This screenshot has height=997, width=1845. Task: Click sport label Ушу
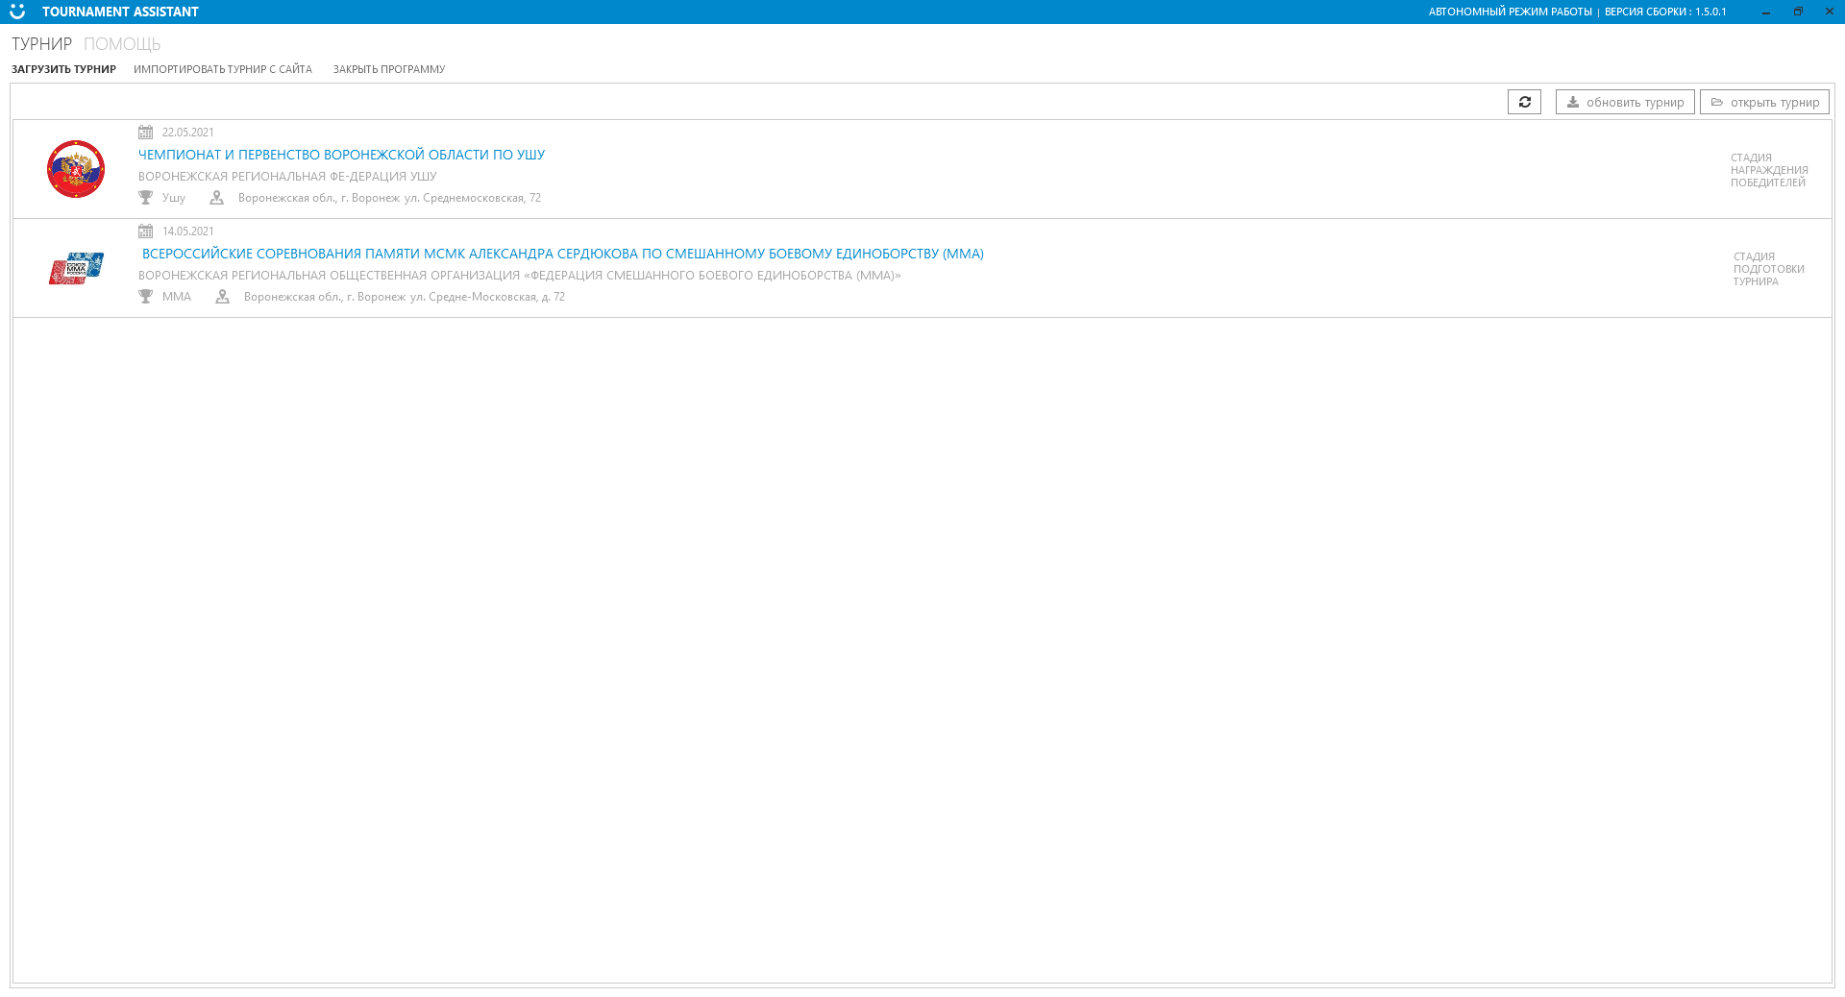pyautogui.click(x=174, y=198)
